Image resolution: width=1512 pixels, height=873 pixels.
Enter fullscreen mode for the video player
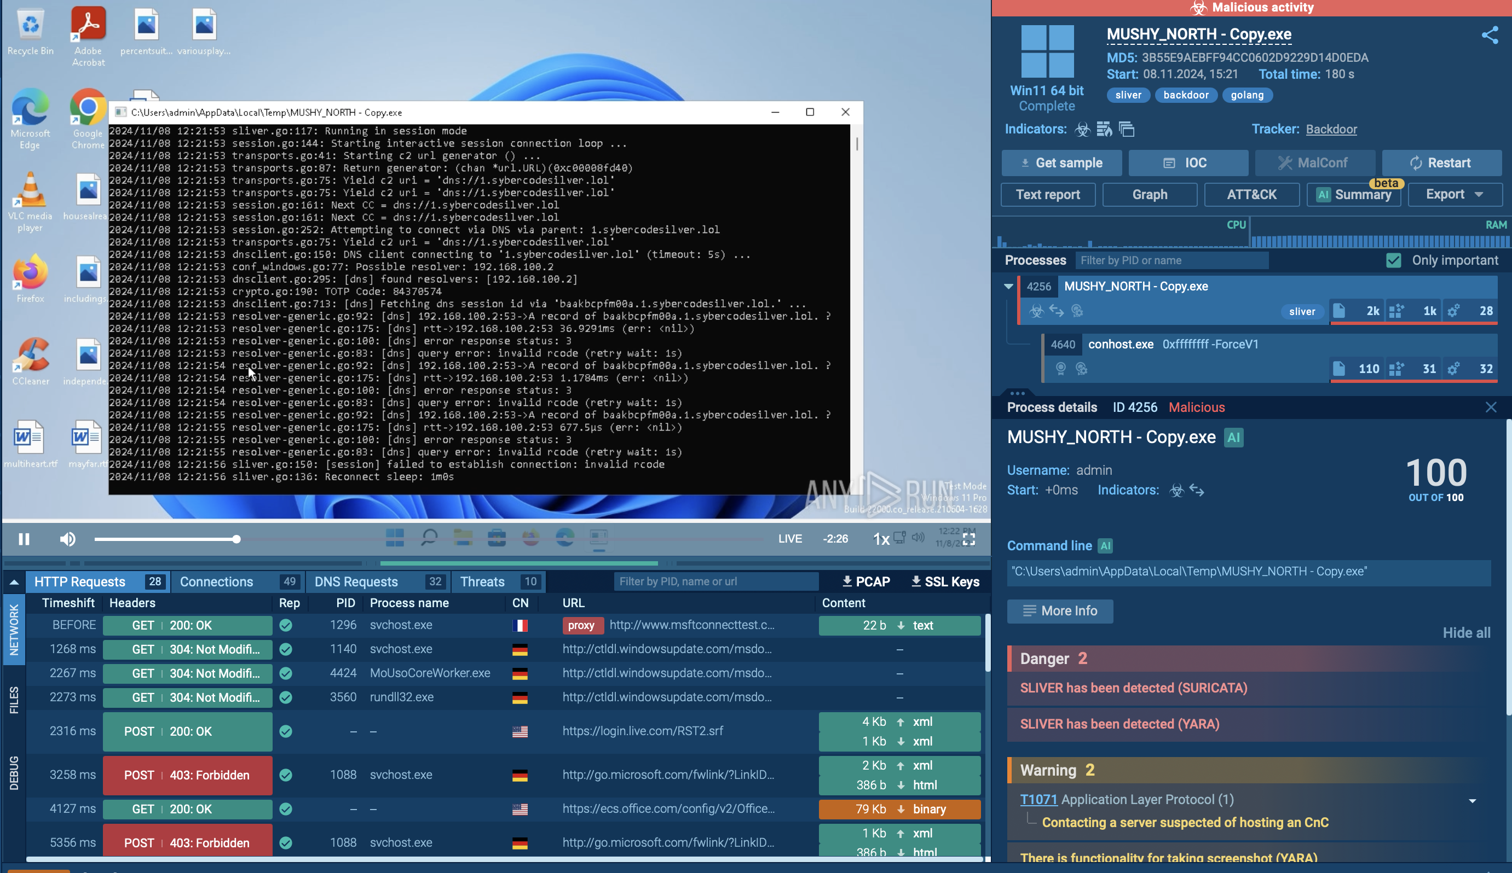click(968, 539)
